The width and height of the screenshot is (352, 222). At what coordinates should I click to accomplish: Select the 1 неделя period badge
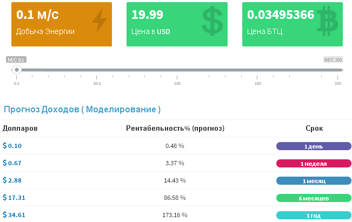(x=314, y=164)
